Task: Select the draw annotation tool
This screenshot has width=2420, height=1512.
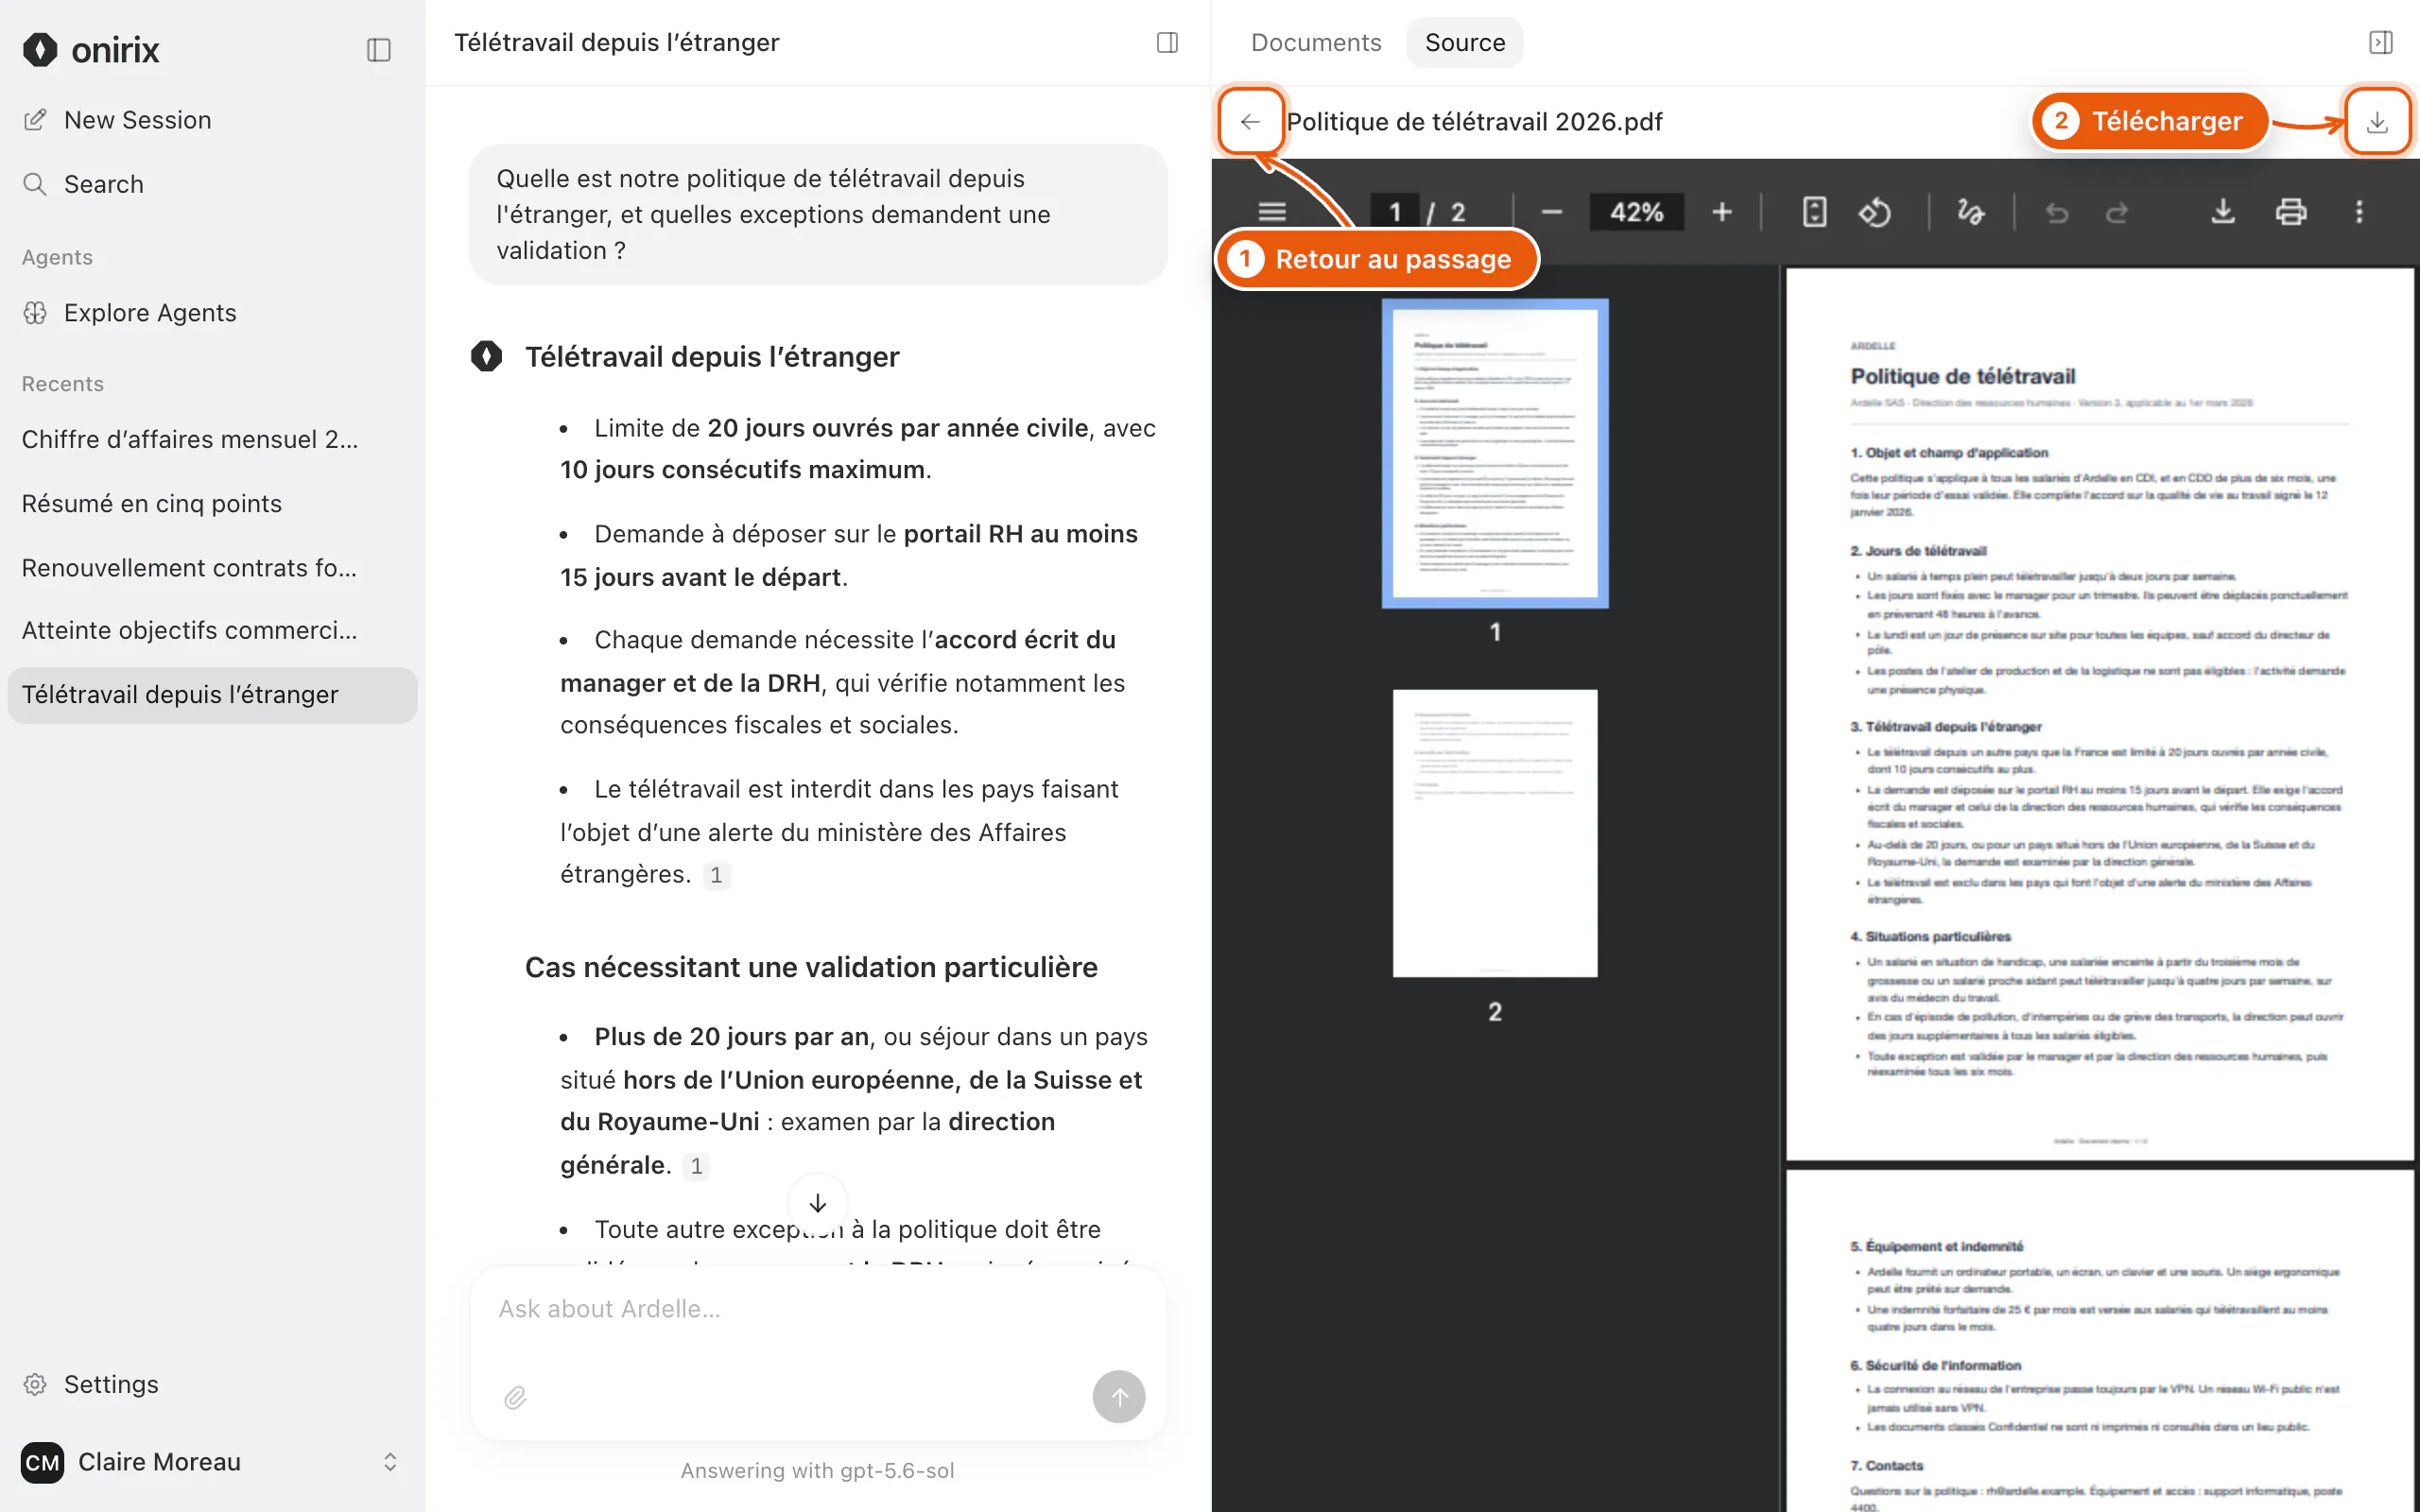Action: (x=1971, y=212)
